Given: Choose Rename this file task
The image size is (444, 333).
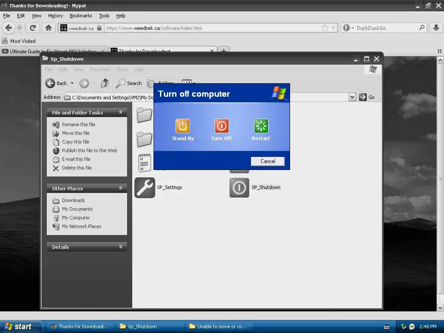Looking at the screenshot, I should (78, 124).
